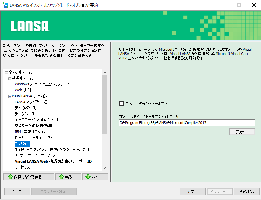Image resolution: width=261 pixels, height=200 pixels.
Task: Collapse the 全てのオプション tree node
Action: [x=6, y=73]
